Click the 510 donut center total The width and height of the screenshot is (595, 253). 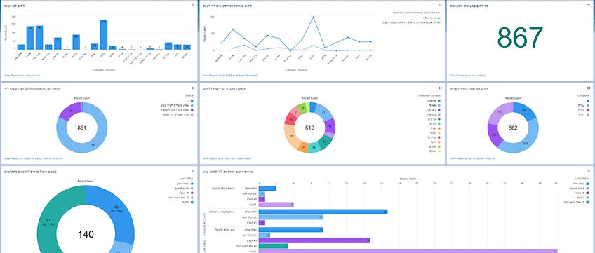click(309, 128)
